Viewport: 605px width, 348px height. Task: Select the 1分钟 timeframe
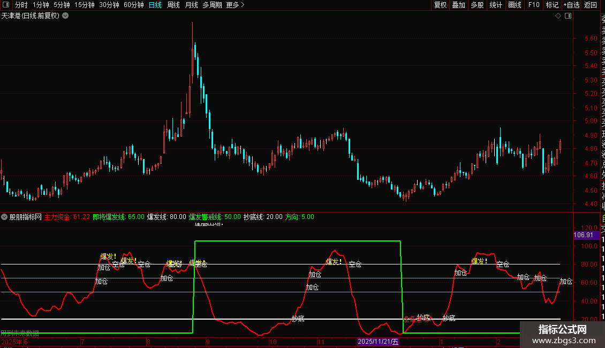(x=41, y=5)
